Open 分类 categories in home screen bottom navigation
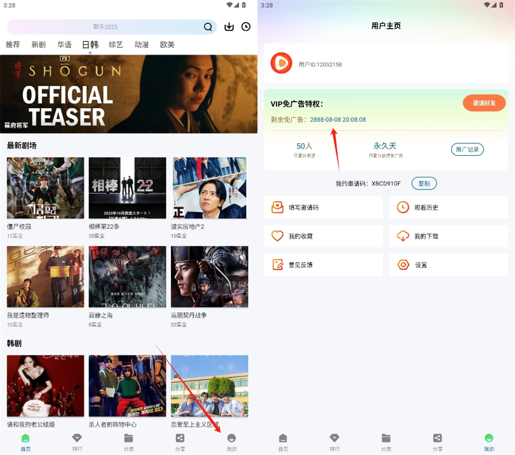515x455 pixels. coord(128,442)
